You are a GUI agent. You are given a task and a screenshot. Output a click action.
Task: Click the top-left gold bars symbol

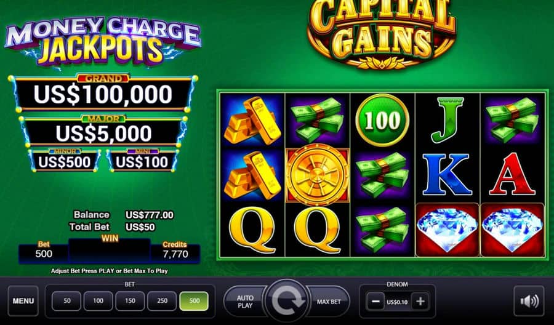[x=252, y=120]
